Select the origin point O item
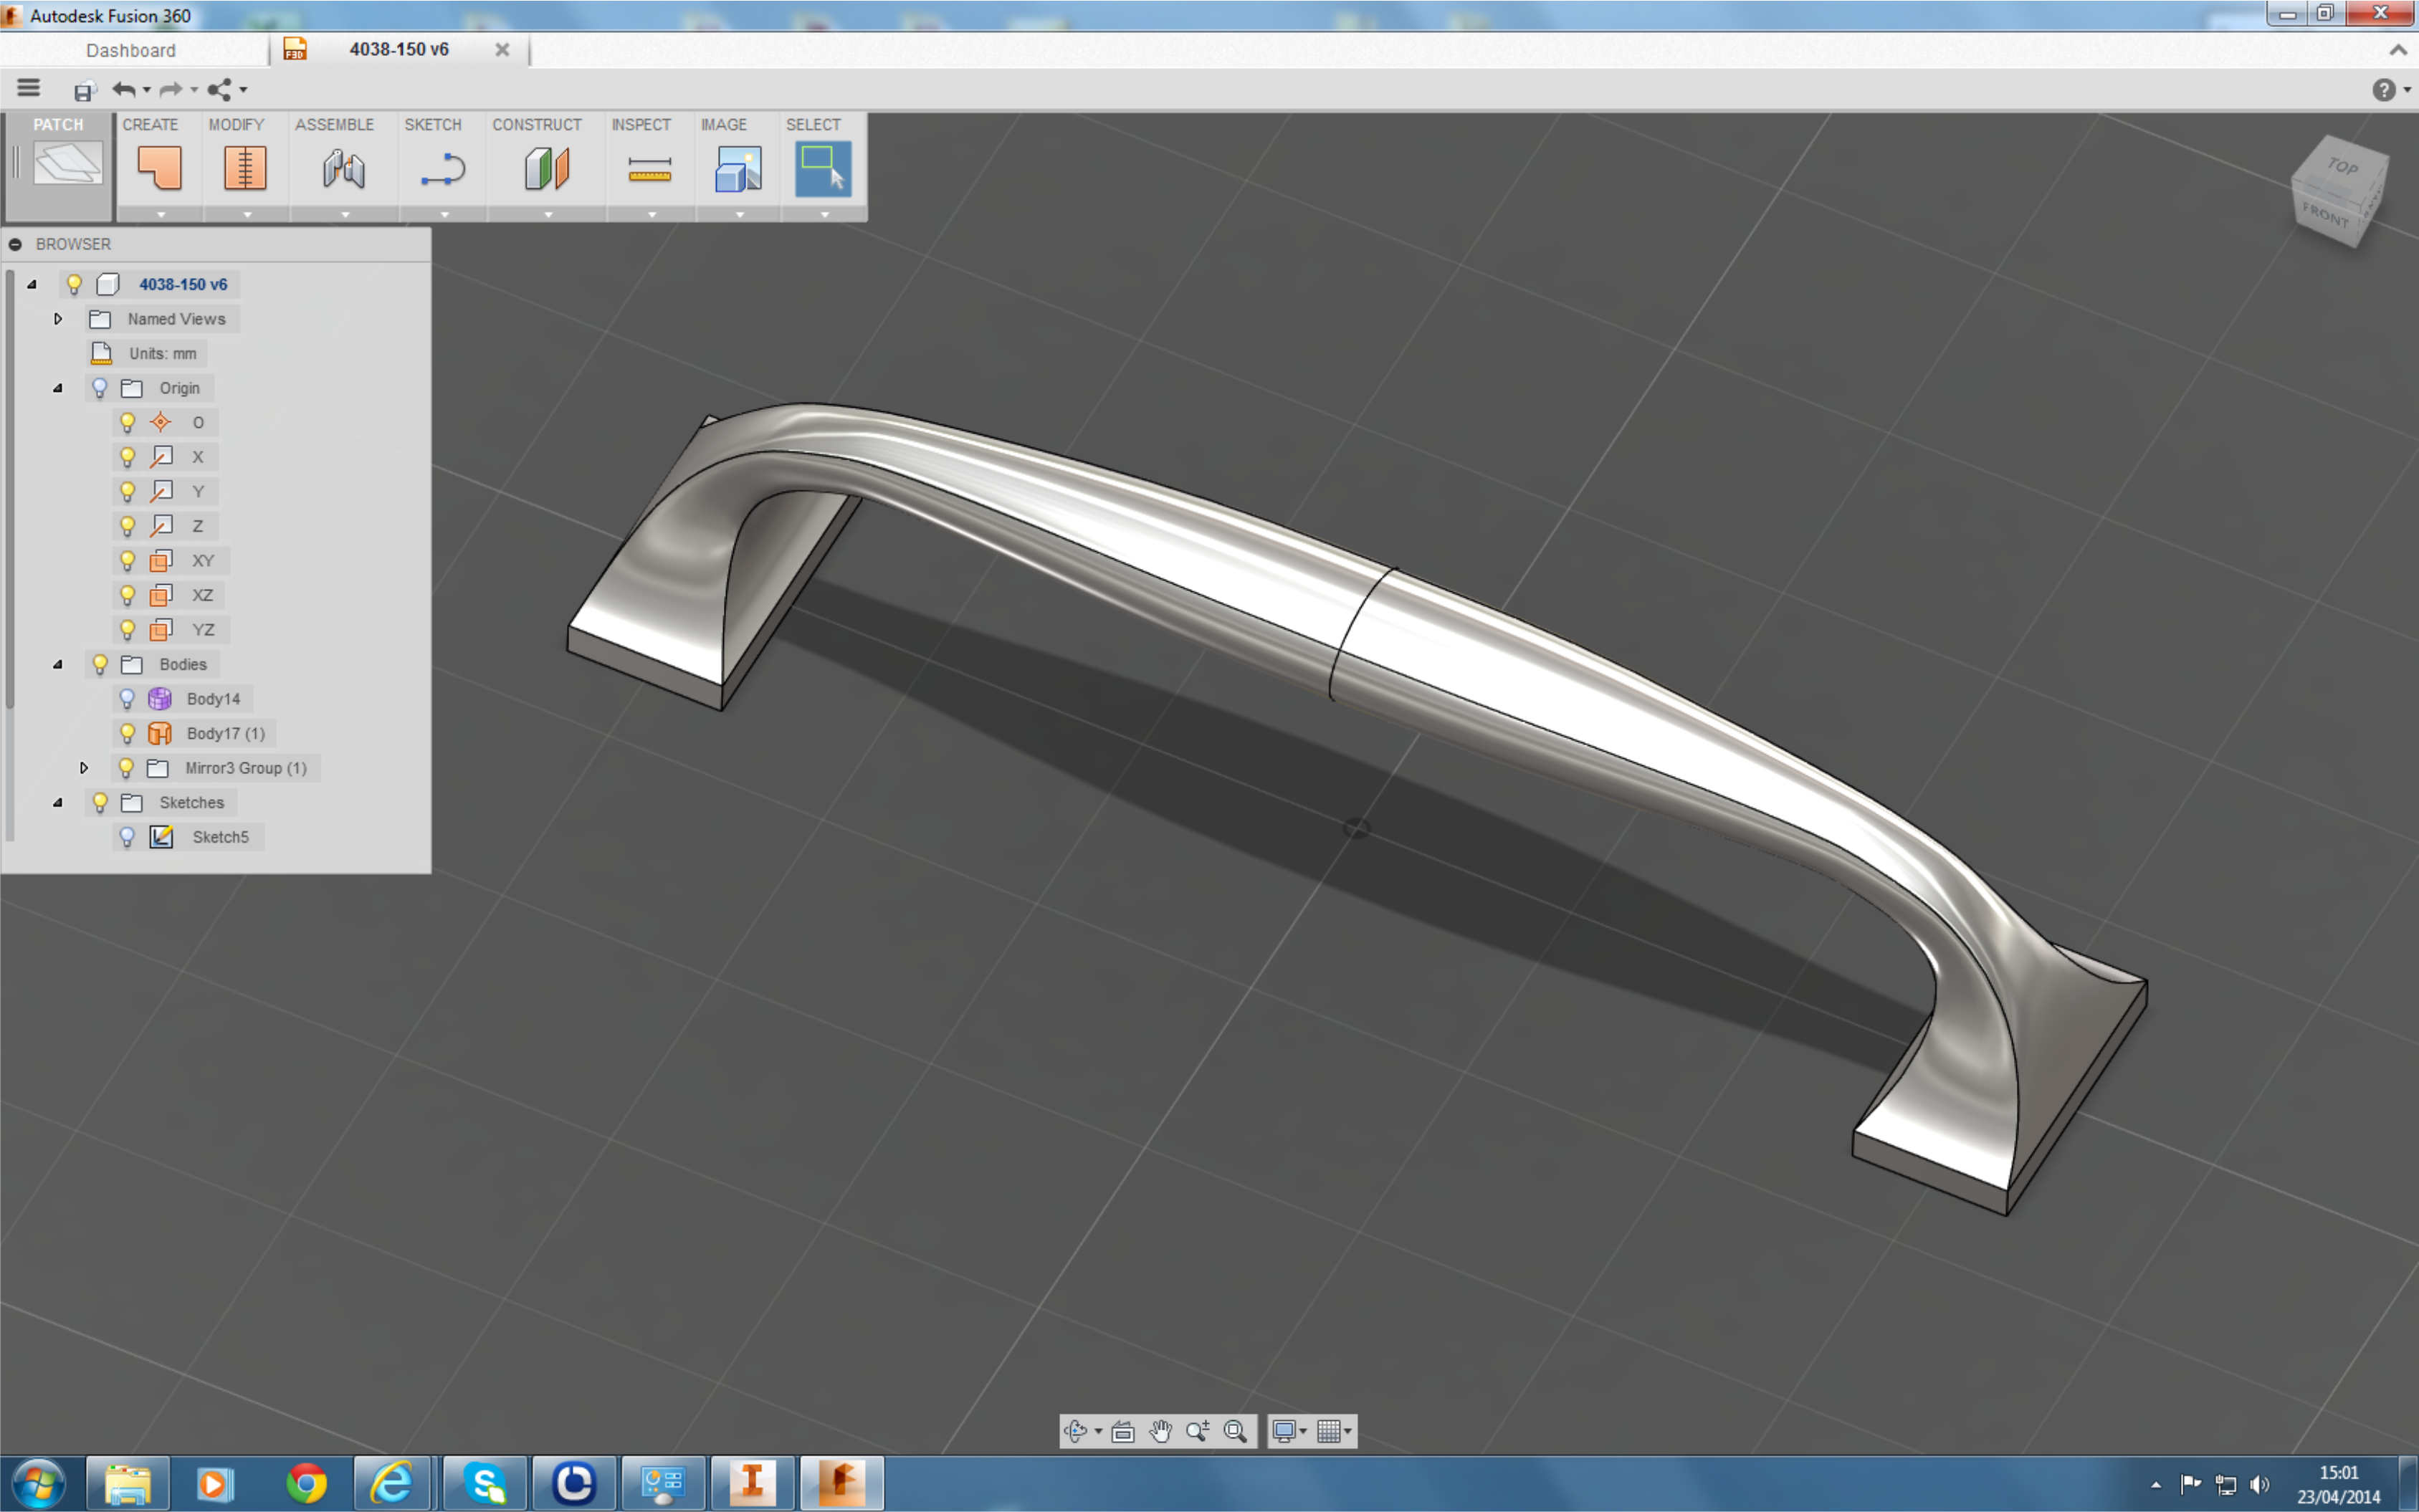This screenshot has height=1512, width=2419. pos(198,423)
